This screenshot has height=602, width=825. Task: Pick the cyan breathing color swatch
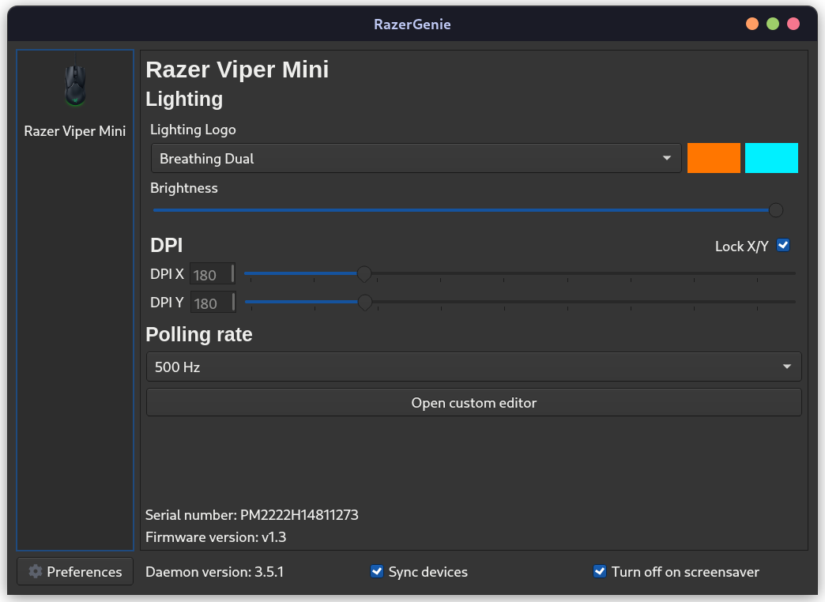pyautogui.click(x=771, y=158)
